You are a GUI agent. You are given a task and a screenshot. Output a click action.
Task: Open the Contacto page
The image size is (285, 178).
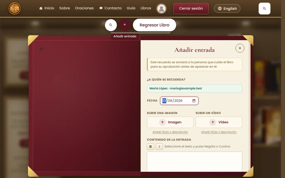pyautogui.click(x=111, y=8)
